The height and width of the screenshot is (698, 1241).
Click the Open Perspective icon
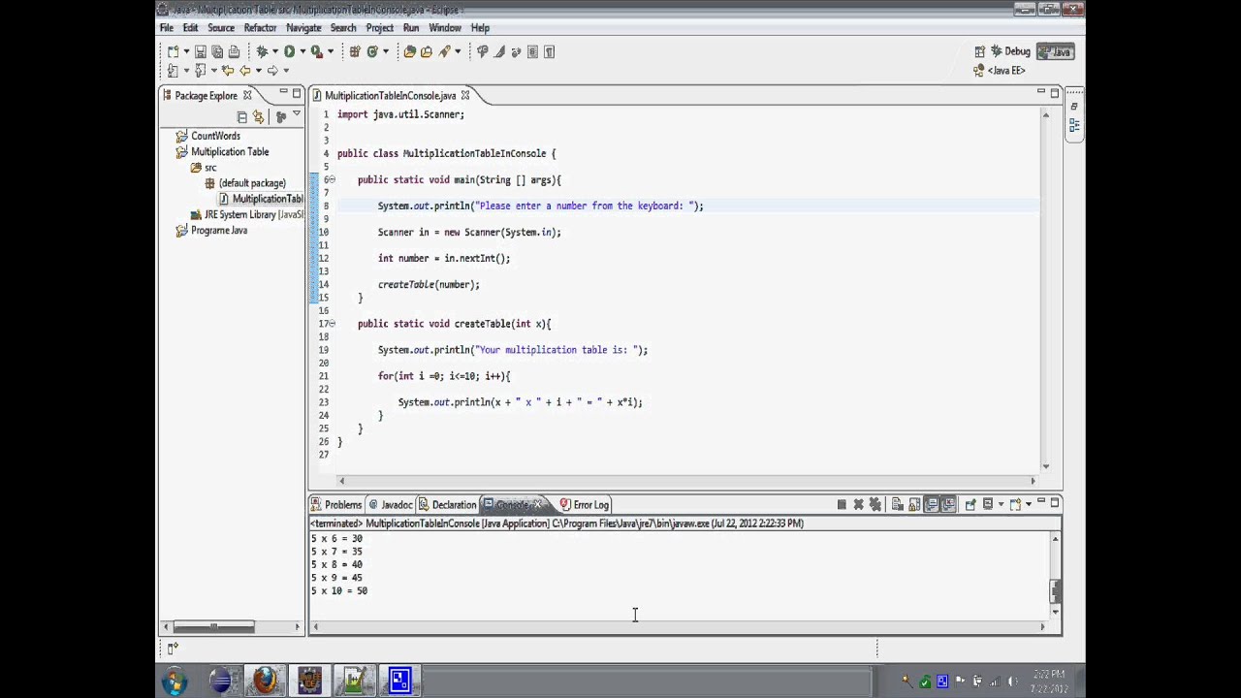tap(979, 51)
